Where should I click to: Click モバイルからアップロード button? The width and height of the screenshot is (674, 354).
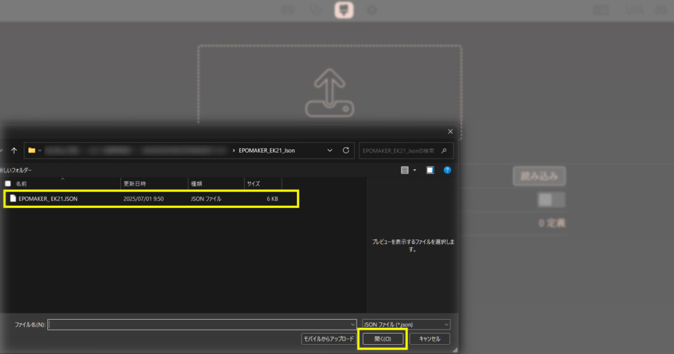[x=329, y=338]
